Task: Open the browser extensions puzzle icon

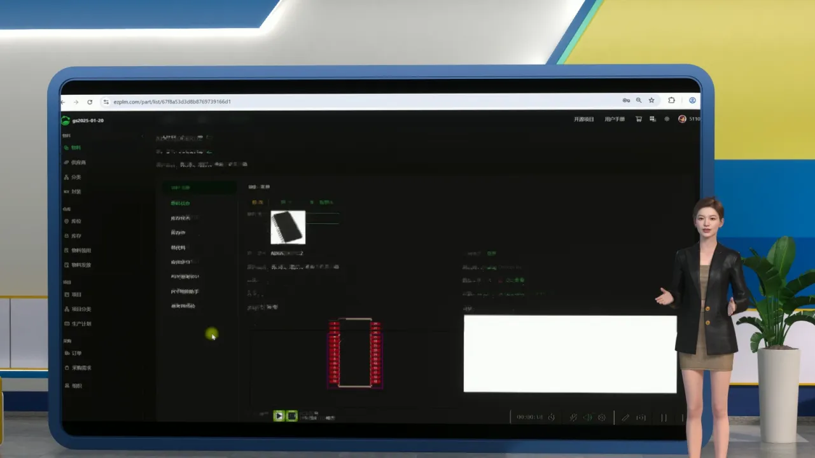Action: 671,101
